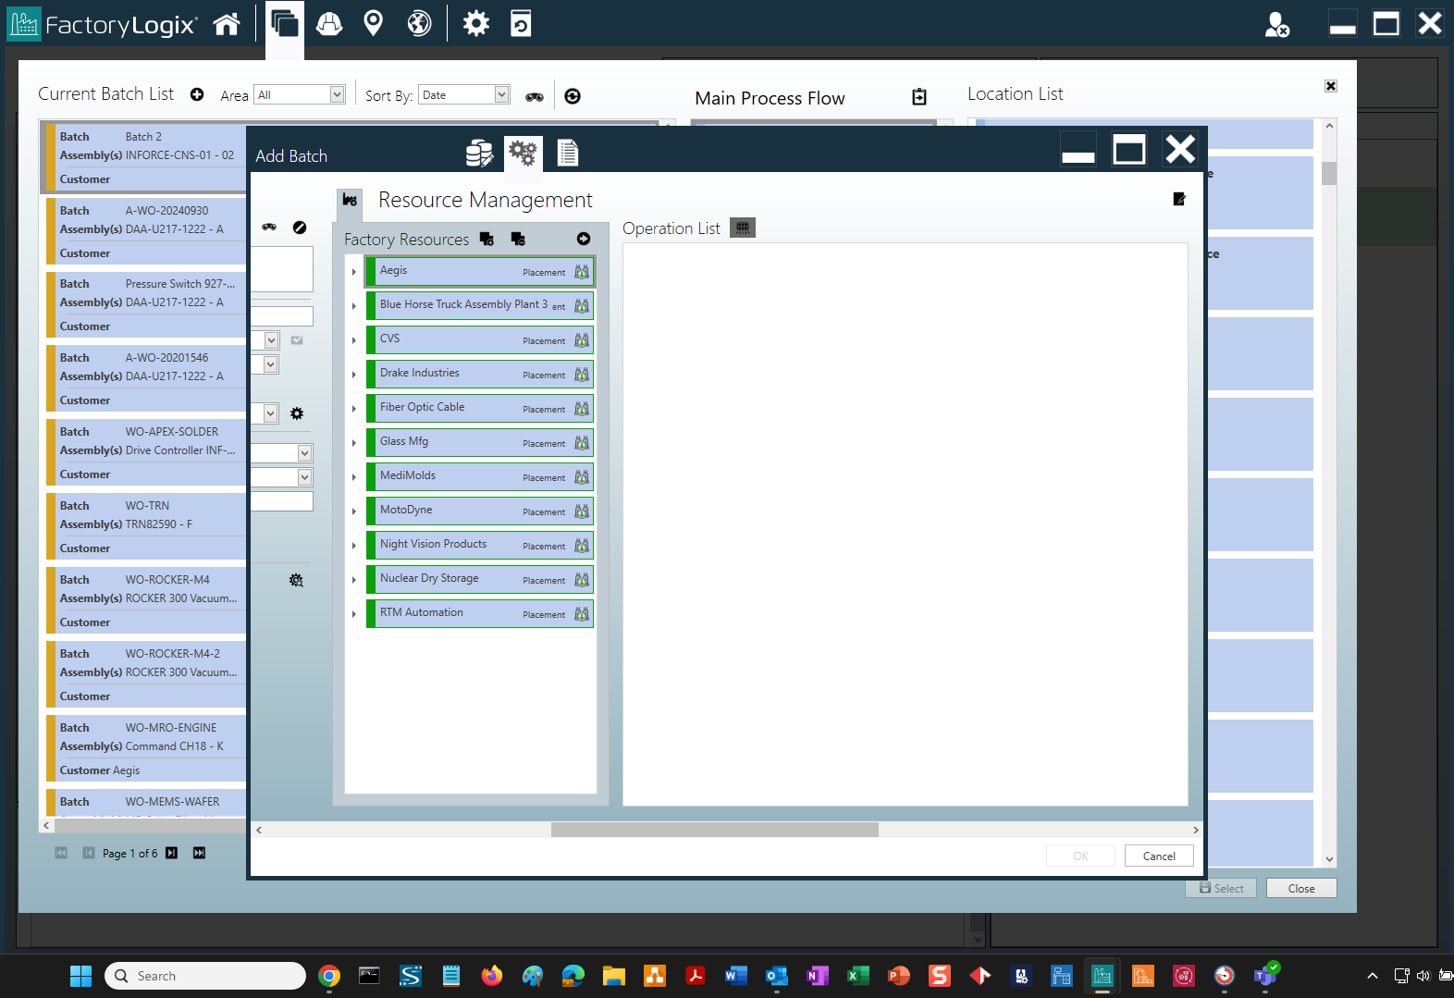Switch to the batch data edit tab
1454x998 pixels.
coord(479,154)
